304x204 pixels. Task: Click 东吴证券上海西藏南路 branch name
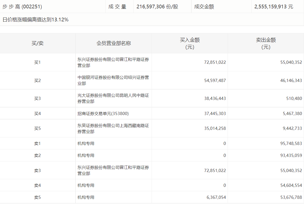coord(113,129)
